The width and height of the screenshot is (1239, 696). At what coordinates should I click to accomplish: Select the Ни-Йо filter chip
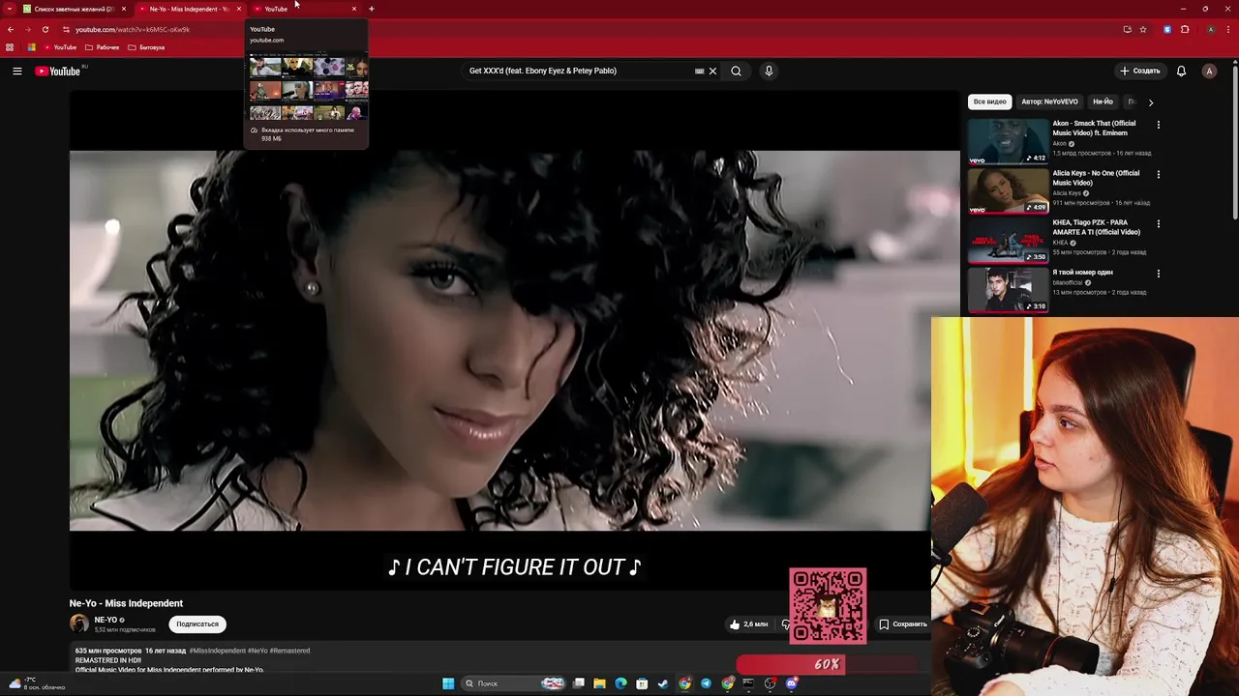tap(1103, 101)
